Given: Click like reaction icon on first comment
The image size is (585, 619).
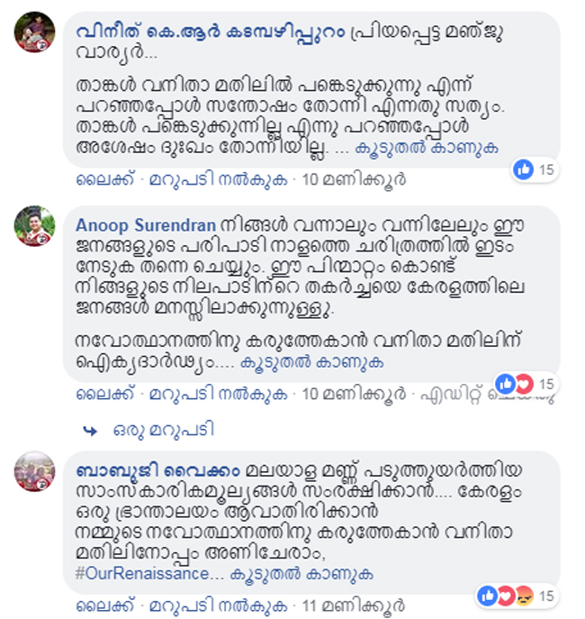Looking at the screenshot, I should [523, 169].
